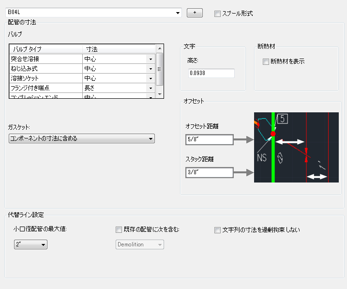This screenshot has width=347, height=289.
Task: Select the 突合せ溶接 valve type cell
Action: coord(46,59)
